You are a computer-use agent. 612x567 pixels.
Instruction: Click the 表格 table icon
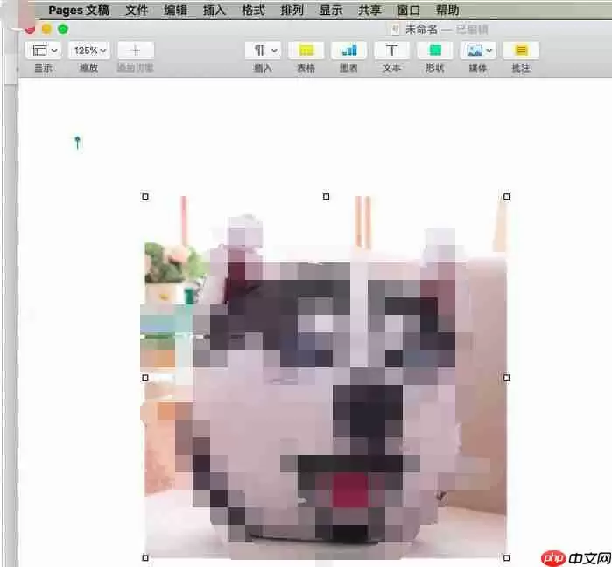tap(306, 50)
